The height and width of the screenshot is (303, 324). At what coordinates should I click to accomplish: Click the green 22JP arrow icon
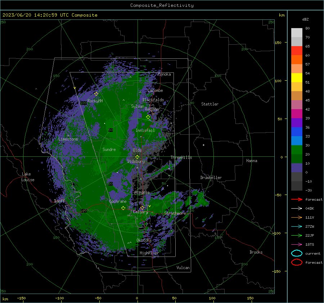pos(297,235)
